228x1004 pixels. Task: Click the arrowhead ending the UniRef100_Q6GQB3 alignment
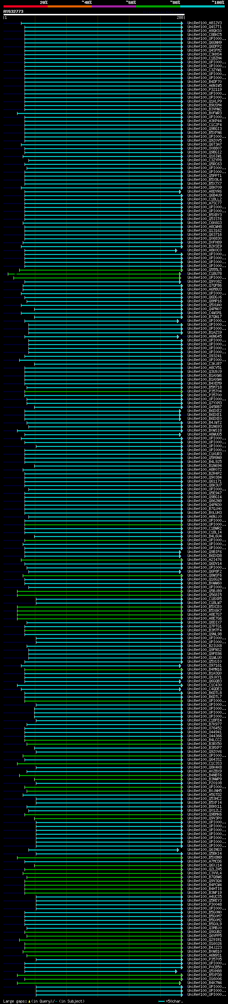(180, 681)
